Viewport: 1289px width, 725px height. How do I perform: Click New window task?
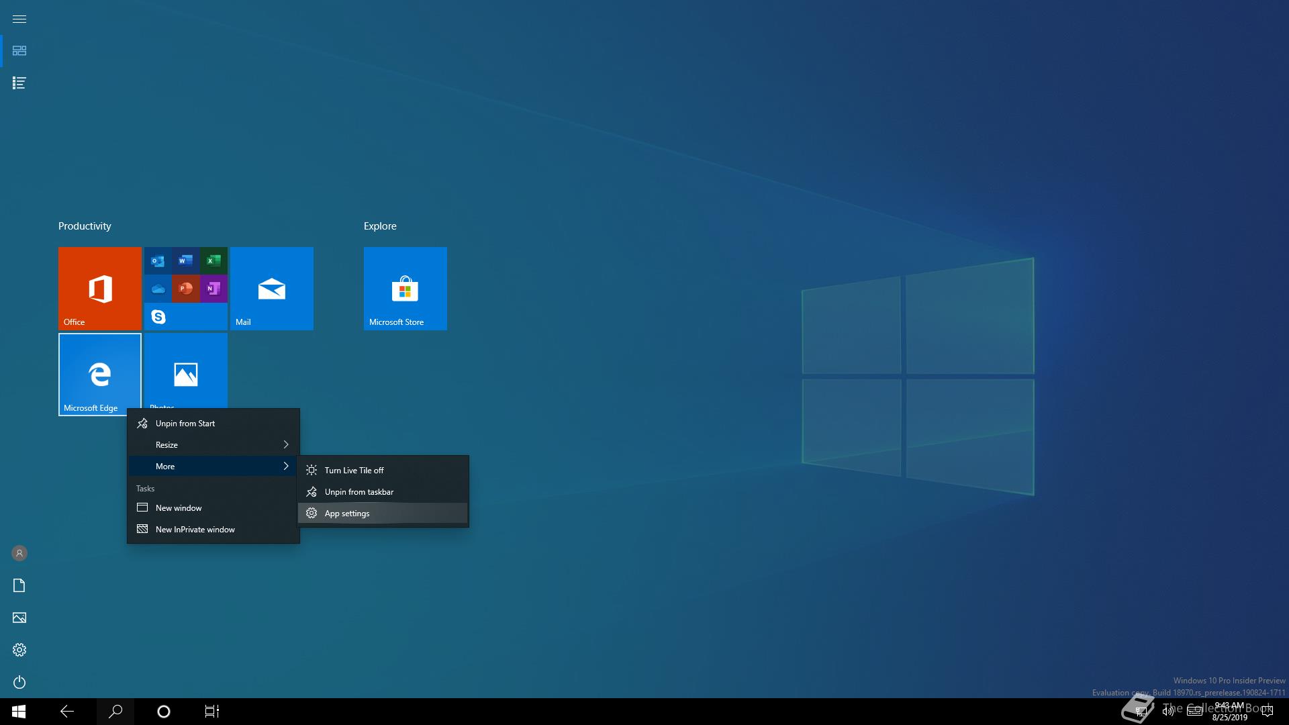178,508
